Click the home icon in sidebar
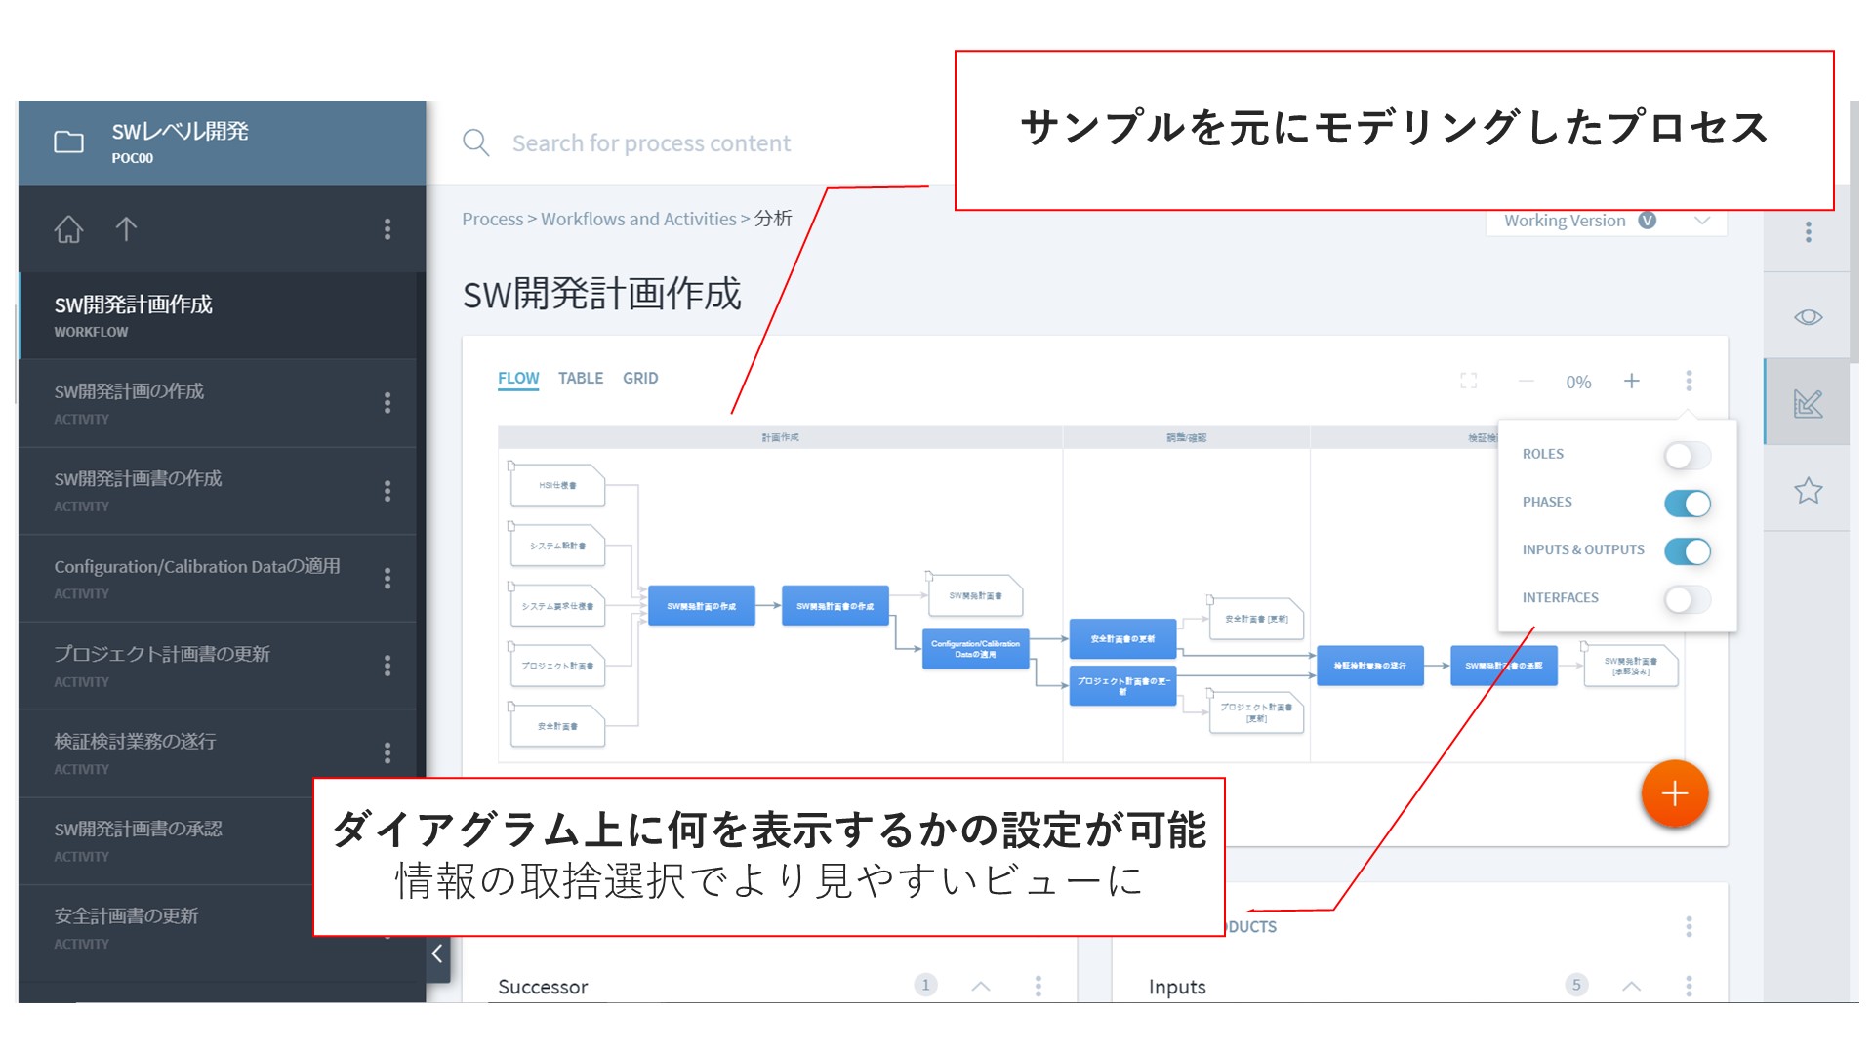 (x=68, y=229)
